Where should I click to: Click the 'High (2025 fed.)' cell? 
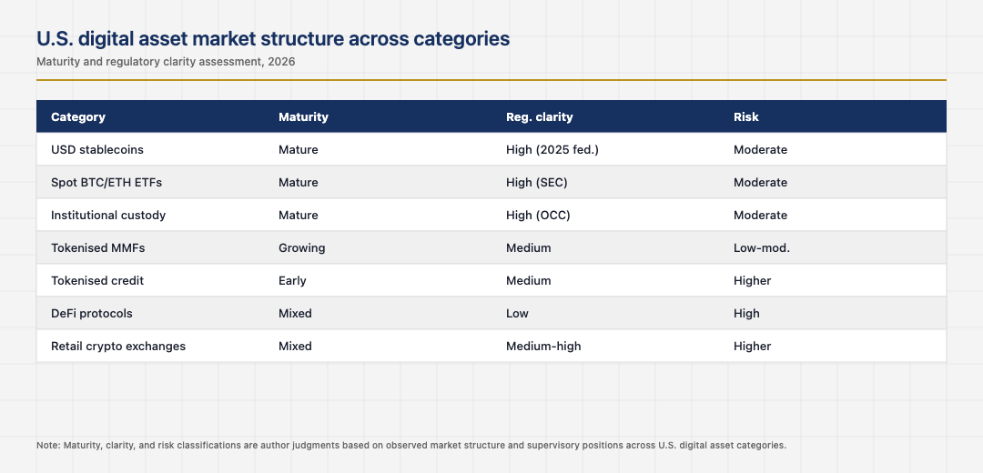coord(552,150)
